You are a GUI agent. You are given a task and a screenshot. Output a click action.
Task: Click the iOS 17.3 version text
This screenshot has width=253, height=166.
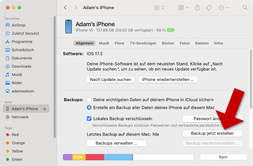coord(95,54)
